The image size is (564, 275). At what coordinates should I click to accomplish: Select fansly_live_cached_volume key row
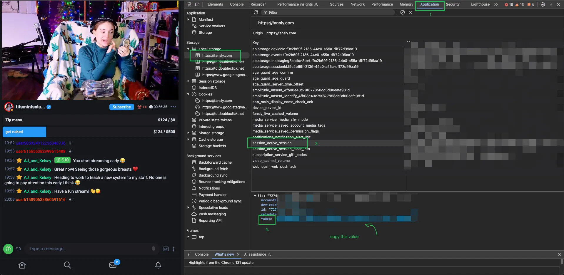coord(328,113)
